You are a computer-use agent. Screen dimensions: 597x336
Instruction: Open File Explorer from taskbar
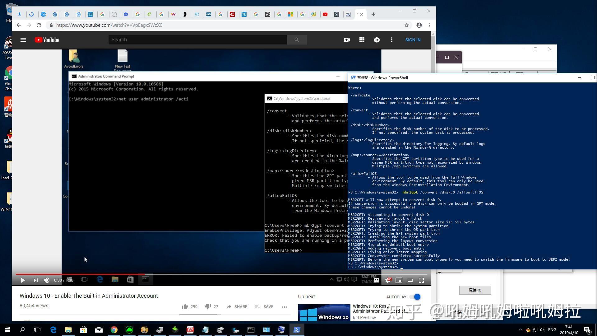(x=68, y=330)
